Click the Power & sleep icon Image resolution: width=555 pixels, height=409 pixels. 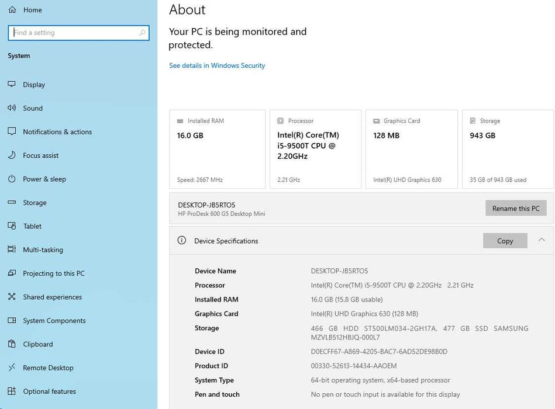tap(12, 179)
